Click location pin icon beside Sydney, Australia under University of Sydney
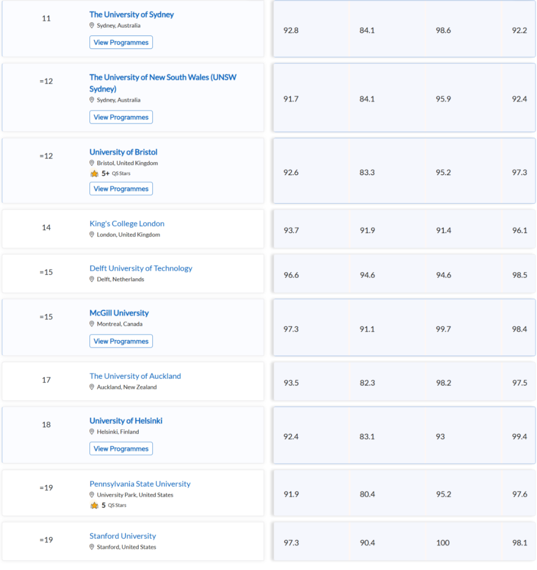The width and height of the screenshot is (537, 570). (91, 25)
